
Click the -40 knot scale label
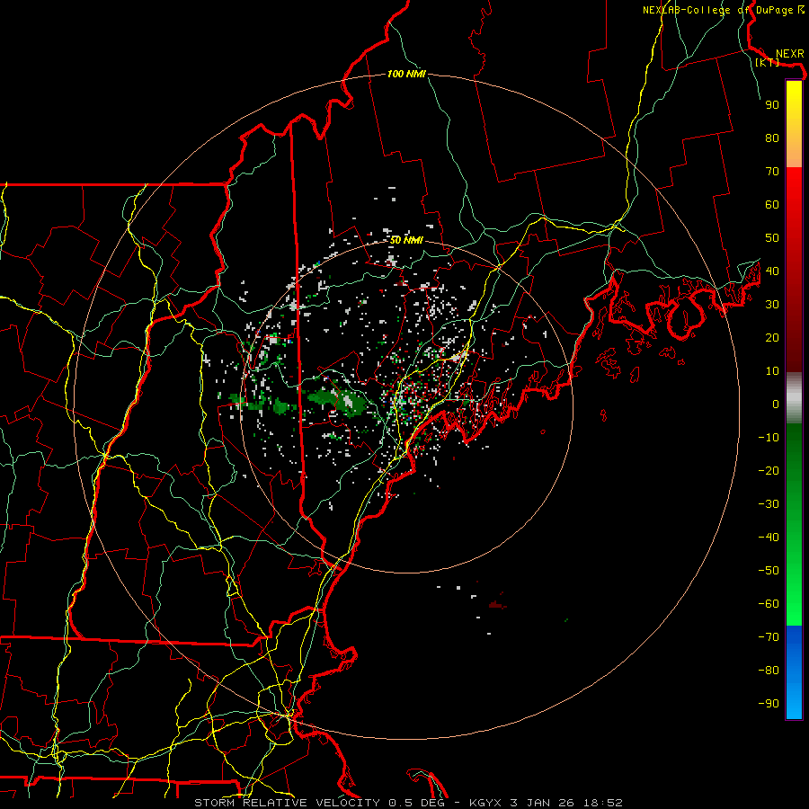[x=769, y=538]
